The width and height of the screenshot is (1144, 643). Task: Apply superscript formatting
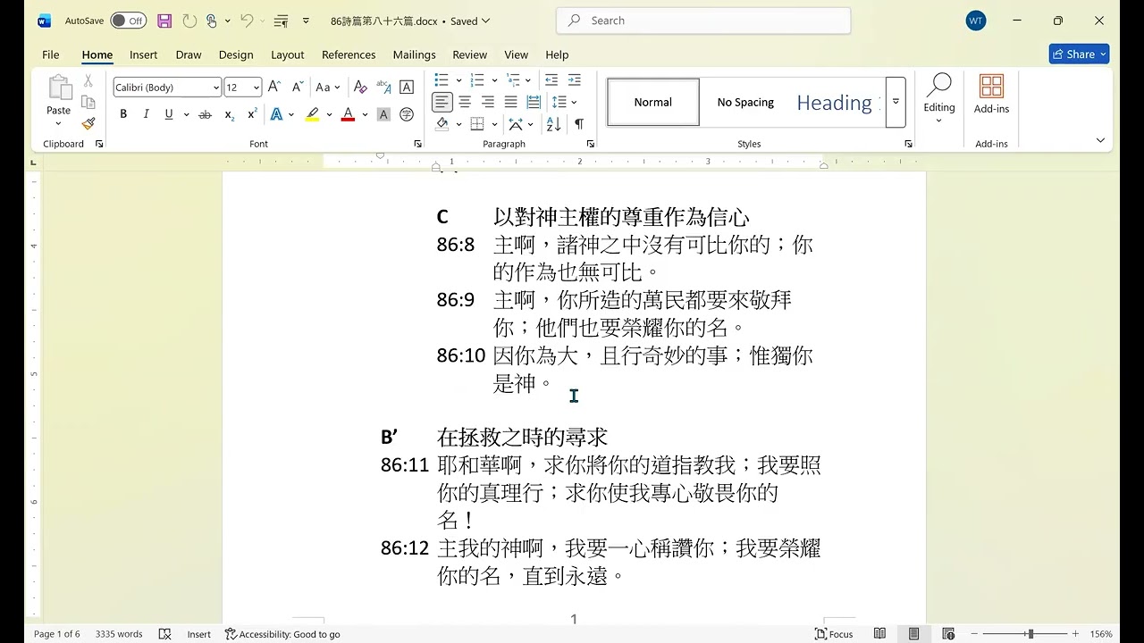[x=252, y=114]
